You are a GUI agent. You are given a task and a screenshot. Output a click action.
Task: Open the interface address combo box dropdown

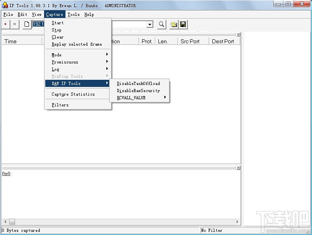150,25
